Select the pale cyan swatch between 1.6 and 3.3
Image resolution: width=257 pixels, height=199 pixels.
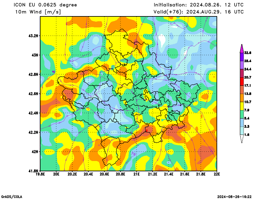coord(242,131)
